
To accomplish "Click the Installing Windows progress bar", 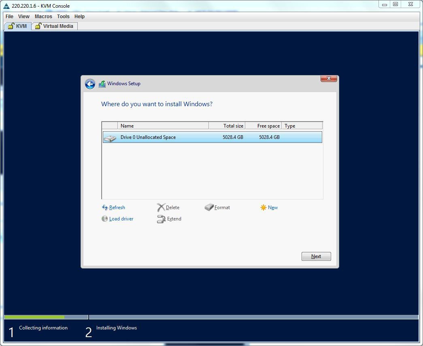I will (253, 317).
